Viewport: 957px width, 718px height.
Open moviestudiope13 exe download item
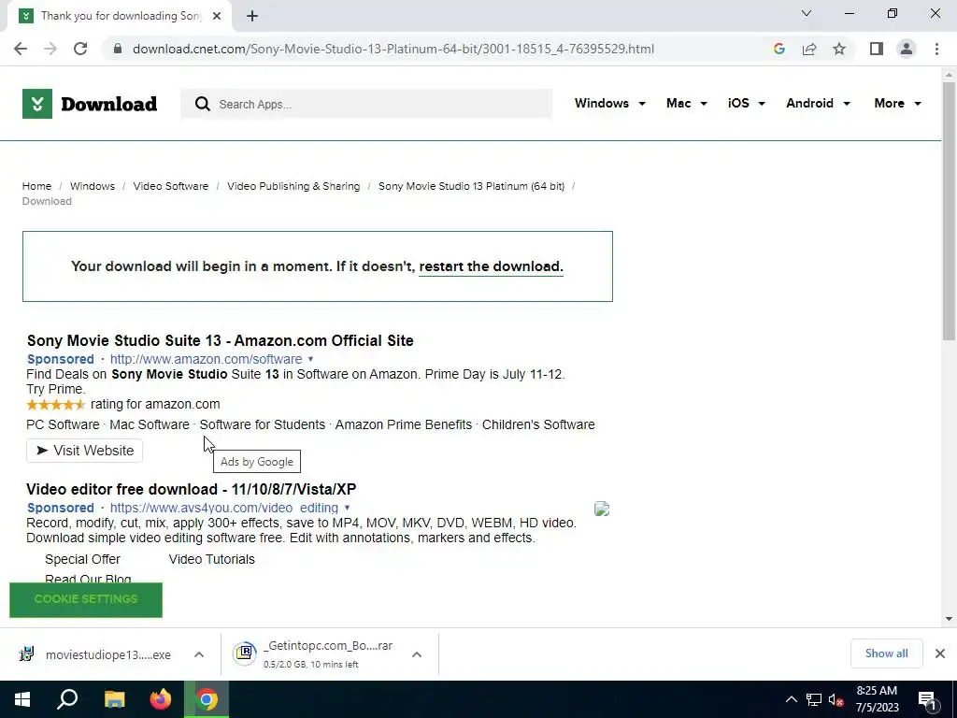coord(95,654)
